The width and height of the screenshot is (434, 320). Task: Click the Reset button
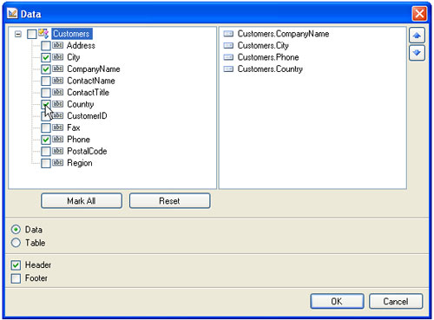(x=169, y=200)
